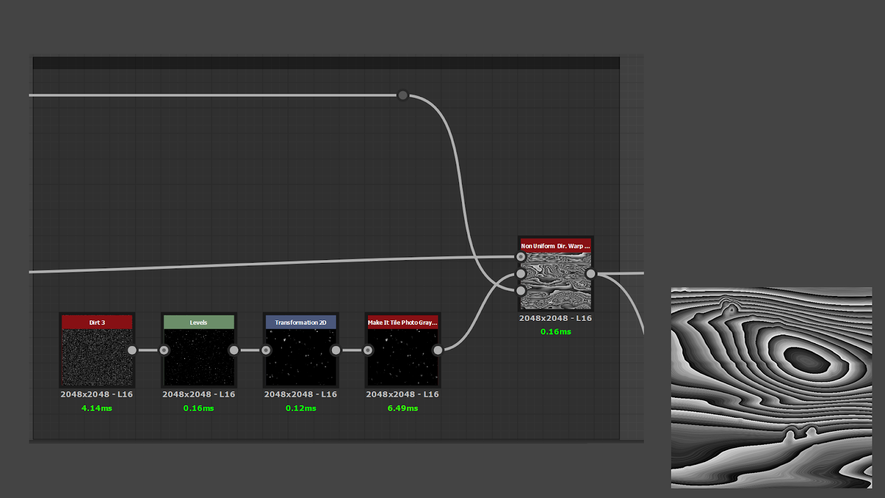
Task: Select the Transformation 2D node thumbnail
Action: [x=301, y=357]
